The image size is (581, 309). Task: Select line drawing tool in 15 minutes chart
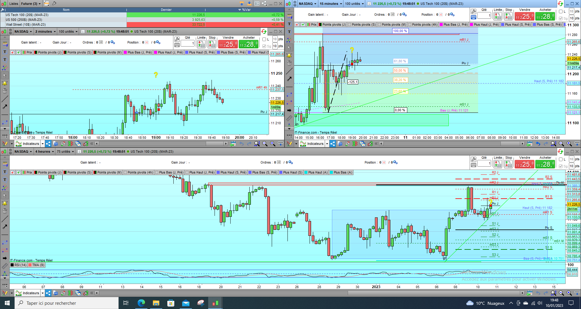pyautogui.click(x=289, y=71)
